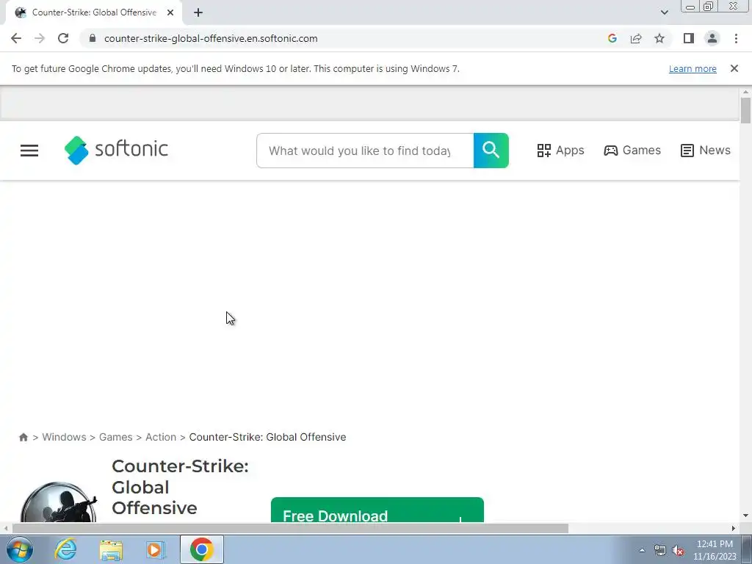752x564 pixels.
Task: Expand the tab search dropdown arrow
Action: click(664, 12)
